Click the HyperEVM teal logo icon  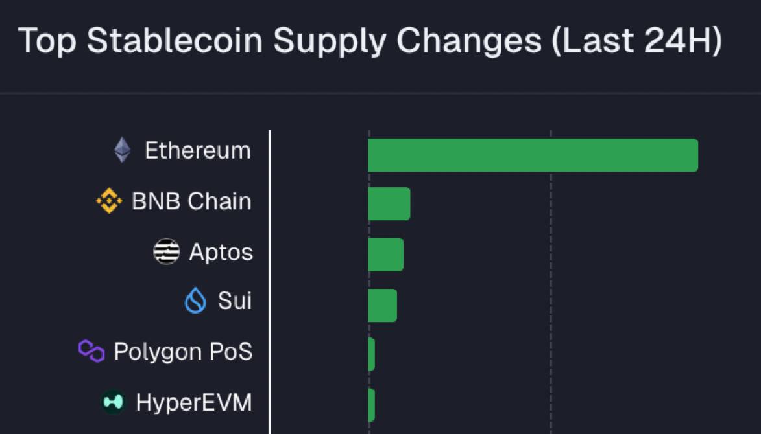[x=114, y=402]
